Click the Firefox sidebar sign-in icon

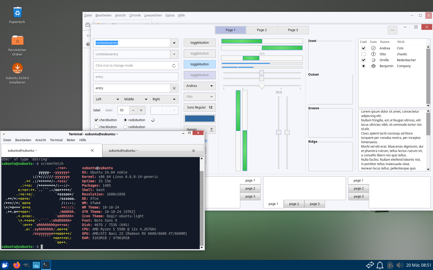click(x=88, y=44)
